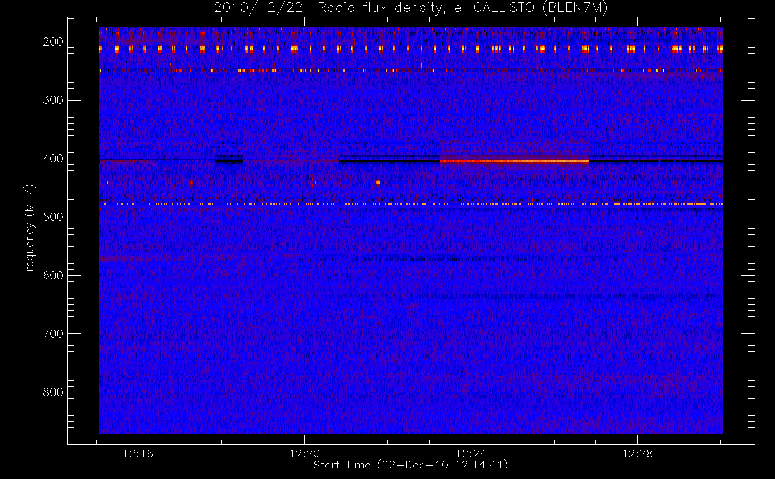This screenshot has height=479, width=775.
Task: Click the 400 frequency tick label
Action: point(53,159)
